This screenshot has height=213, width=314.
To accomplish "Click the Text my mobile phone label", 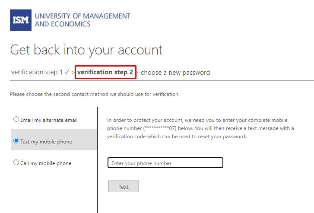I will (46, 142).
